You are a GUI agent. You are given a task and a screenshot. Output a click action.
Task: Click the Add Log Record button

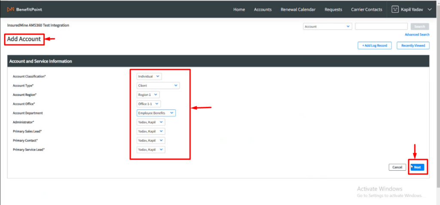coord(374,45)
